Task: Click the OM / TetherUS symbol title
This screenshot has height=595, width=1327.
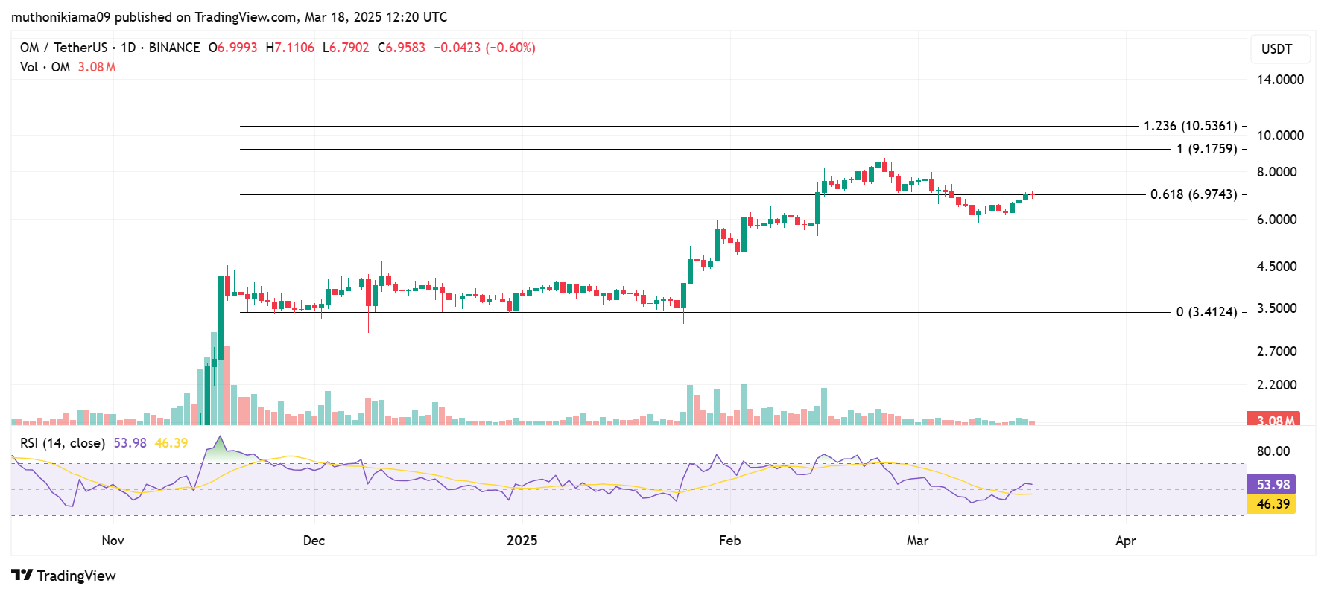Action: (63, 48)
